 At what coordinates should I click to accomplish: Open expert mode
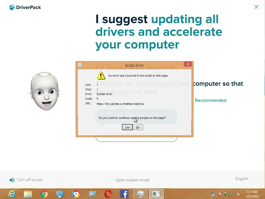pos(132,180)
